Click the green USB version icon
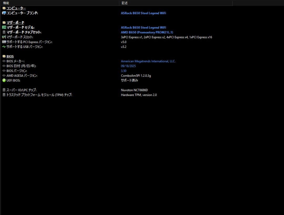 (x=4, y=47)
